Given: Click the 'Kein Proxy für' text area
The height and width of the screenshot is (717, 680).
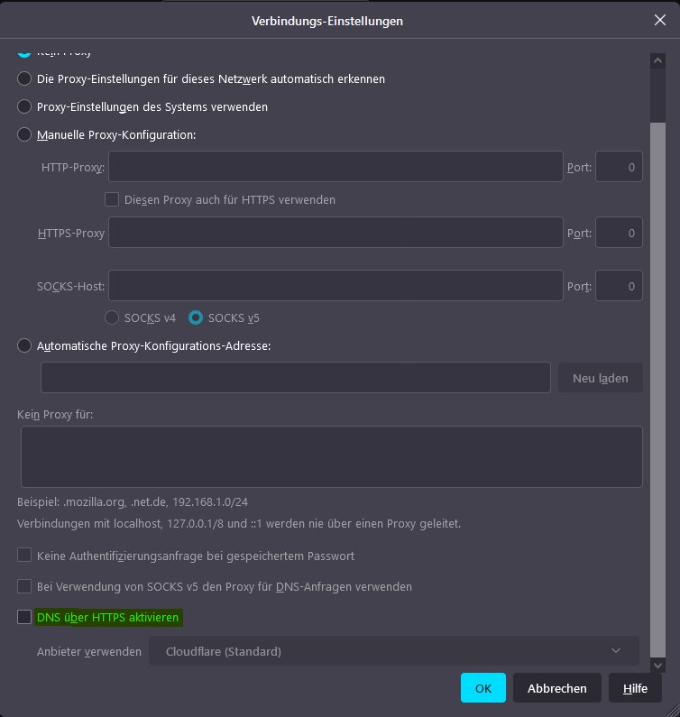Looking at the screenshot, I should point(331,456).
